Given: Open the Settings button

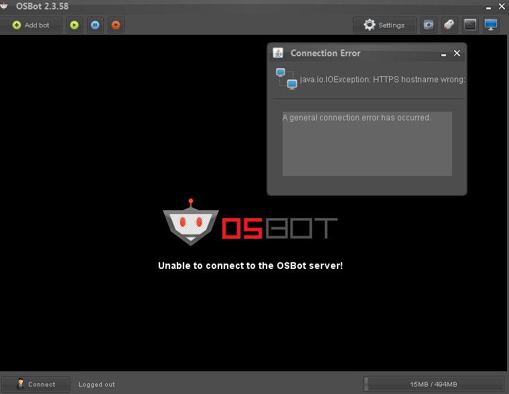Looking at the screenshot, I should [384, 25].
